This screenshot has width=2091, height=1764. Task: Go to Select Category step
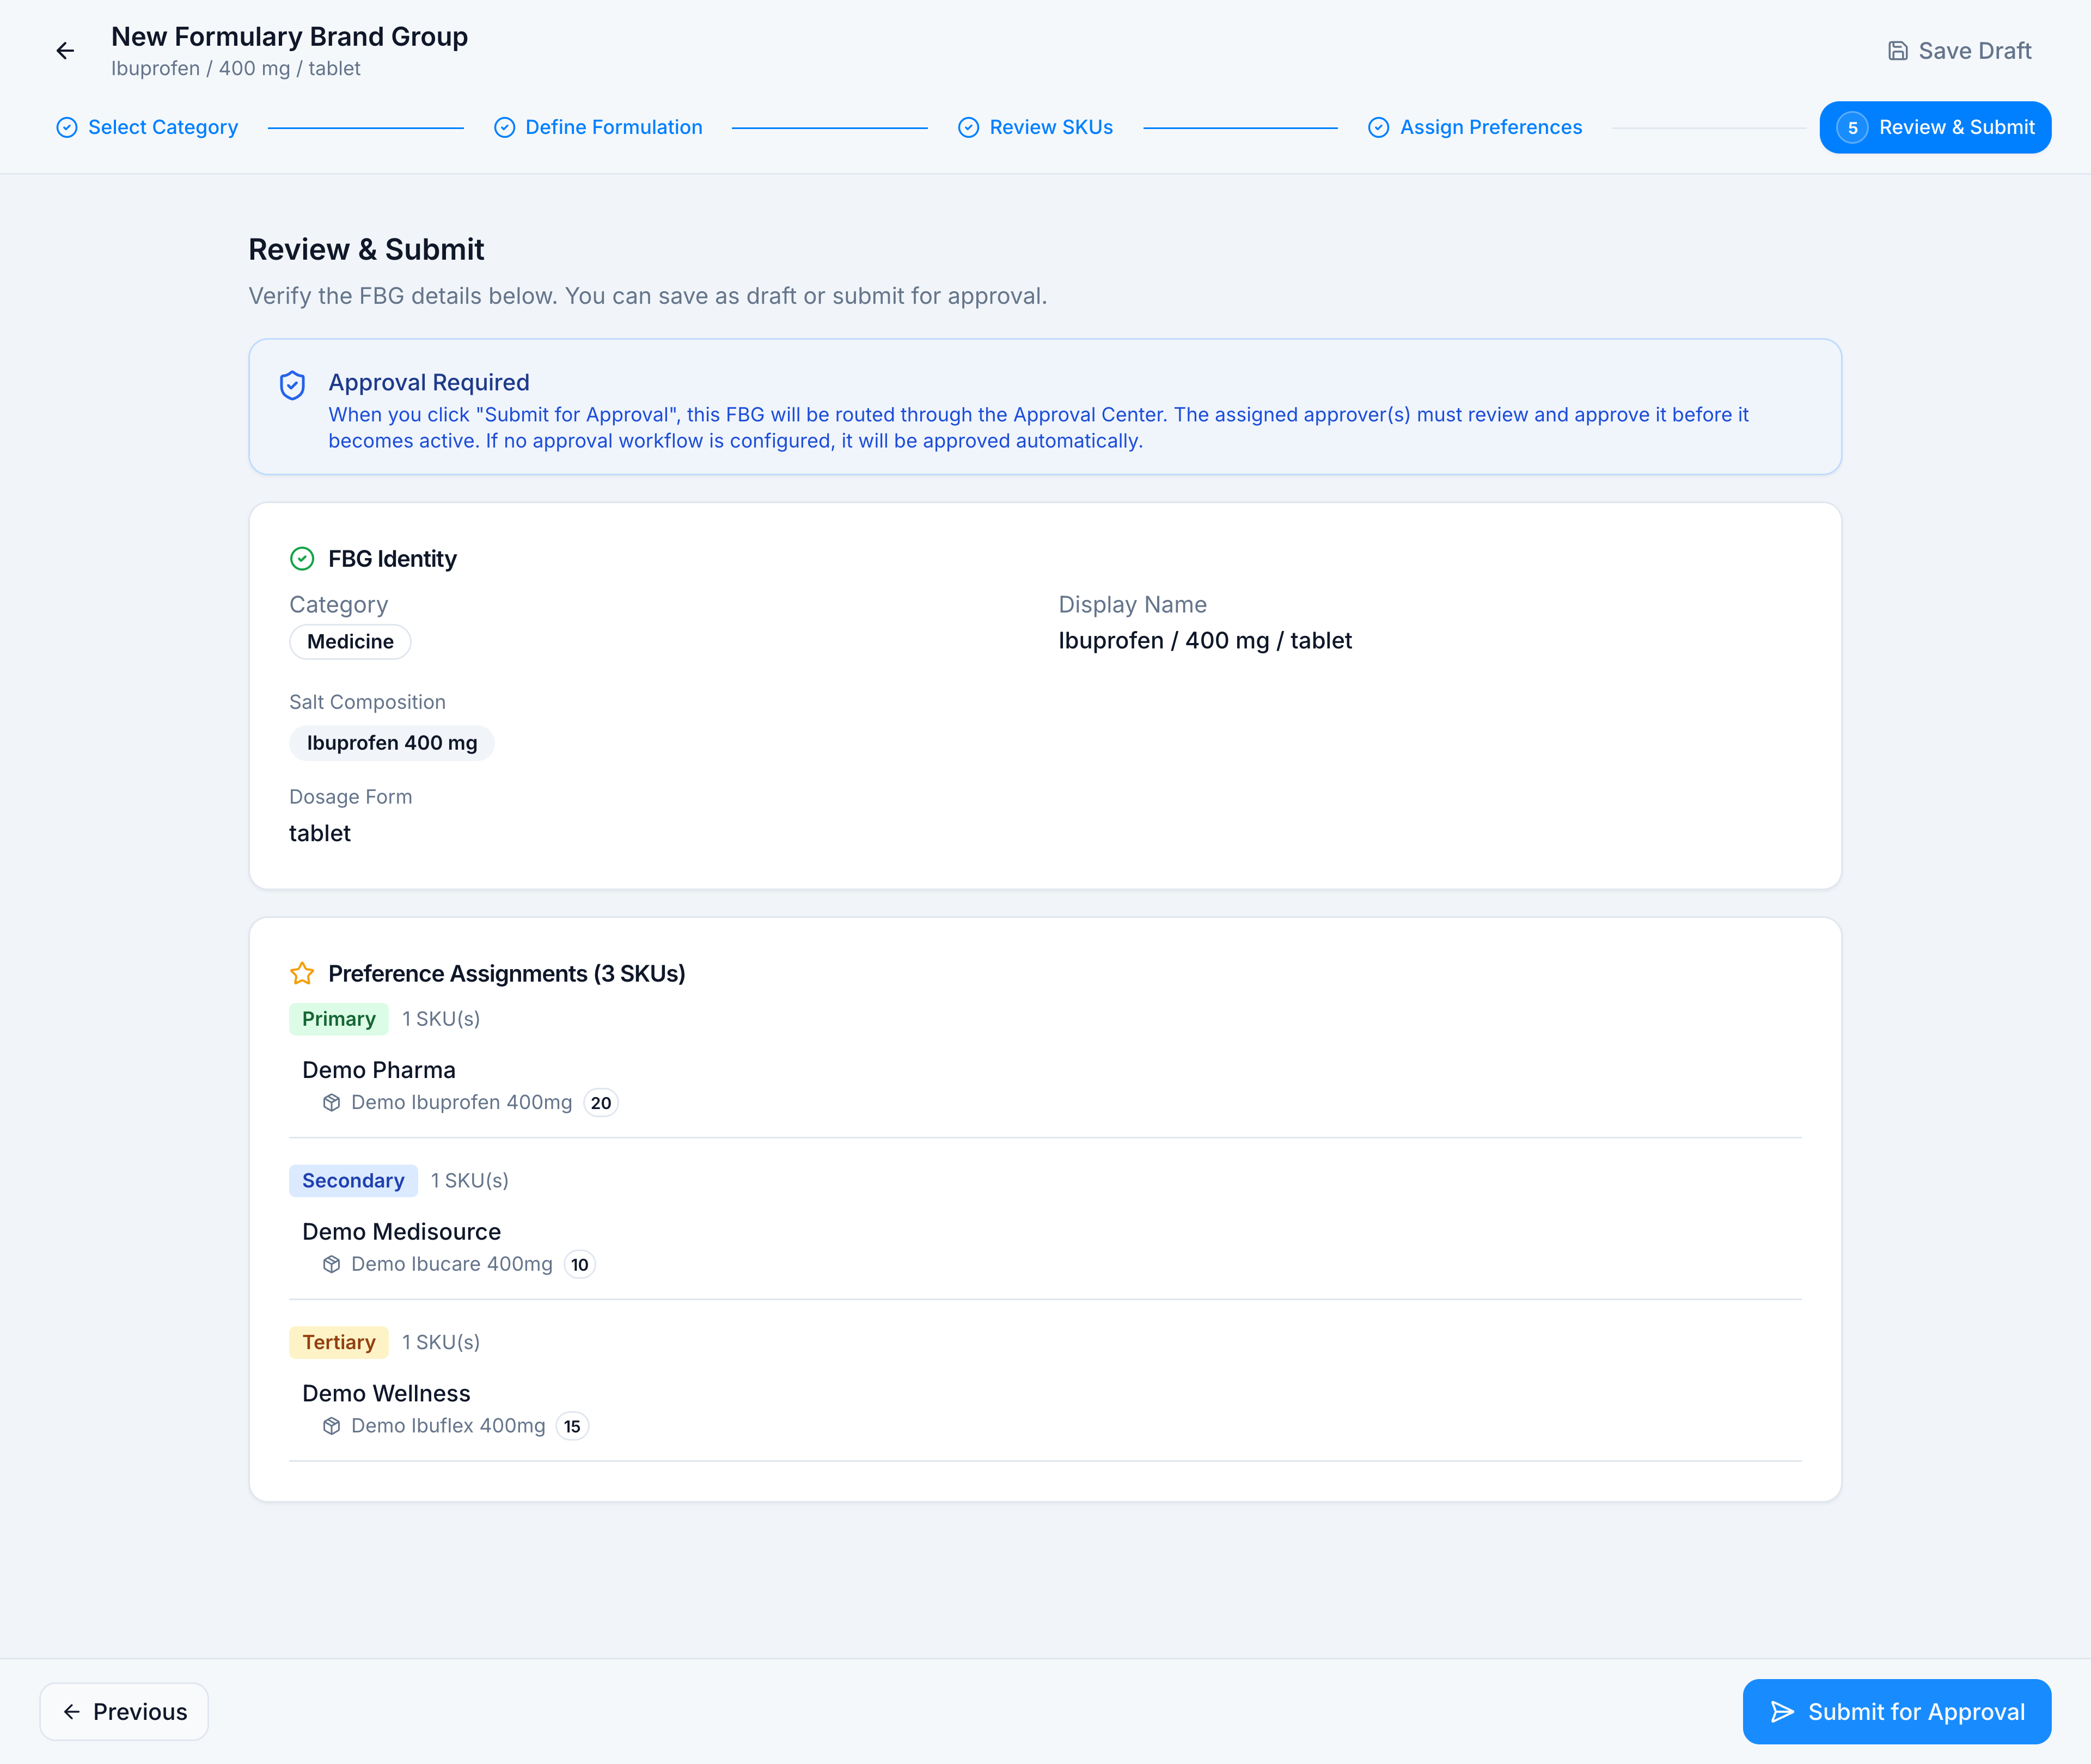(147, 127)
